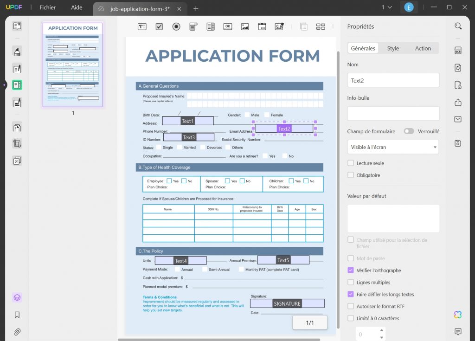Enable the Lecture seule checkbox

coord(351,163)
